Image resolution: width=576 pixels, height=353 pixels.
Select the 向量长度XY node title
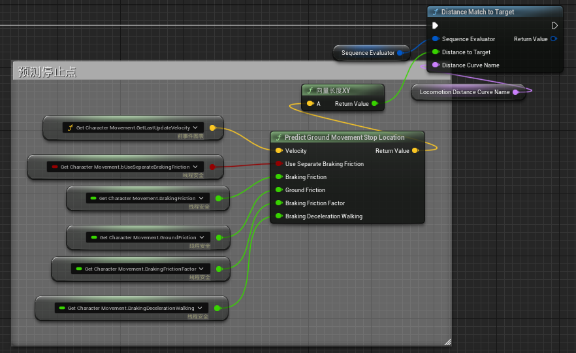click(333, 90)
